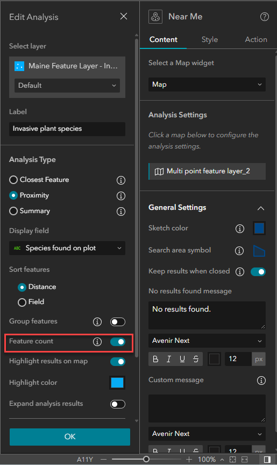Open Species found on plot display field dropdown
Viewport: 277px width, 465px height.
[x=67, y=248]
